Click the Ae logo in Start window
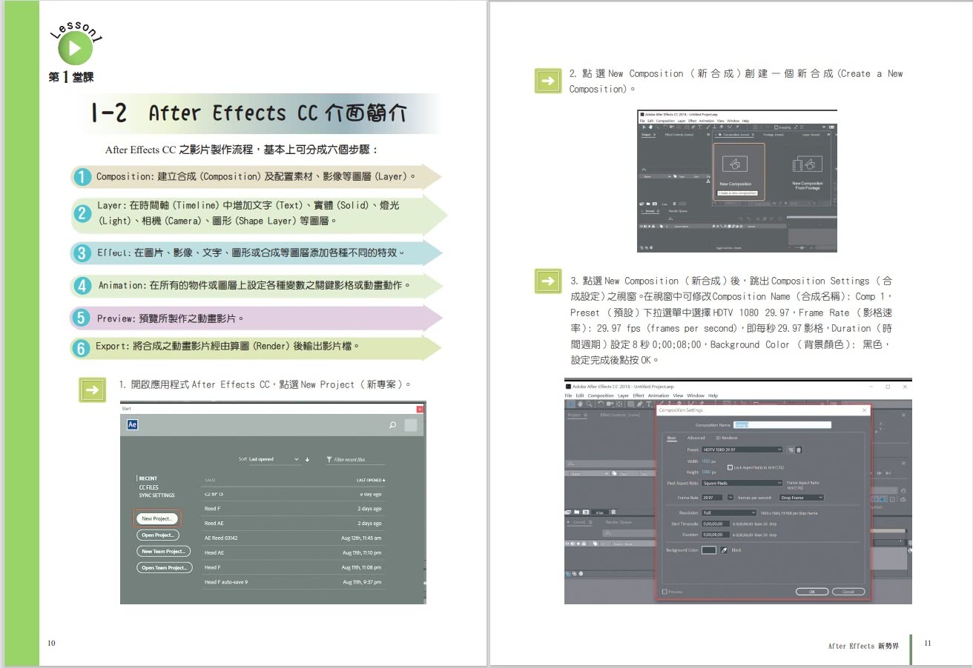The width and height of the screenshot is (973, 668). coord(132,425)
